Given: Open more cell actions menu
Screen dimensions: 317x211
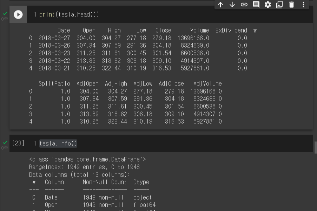Looking at the screenshot, I should pyautogui.click(x=303, y=5).
